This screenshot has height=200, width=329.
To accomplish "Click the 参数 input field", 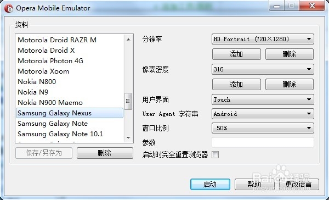I will 263,142.
